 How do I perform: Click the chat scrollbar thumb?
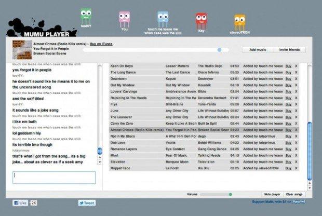pyautogui.click(x=100, y=151)
